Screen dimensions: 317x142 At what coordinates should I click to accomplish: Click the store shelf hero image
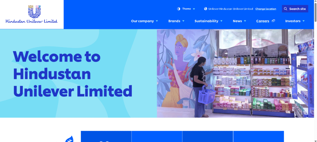click(235, 73)
